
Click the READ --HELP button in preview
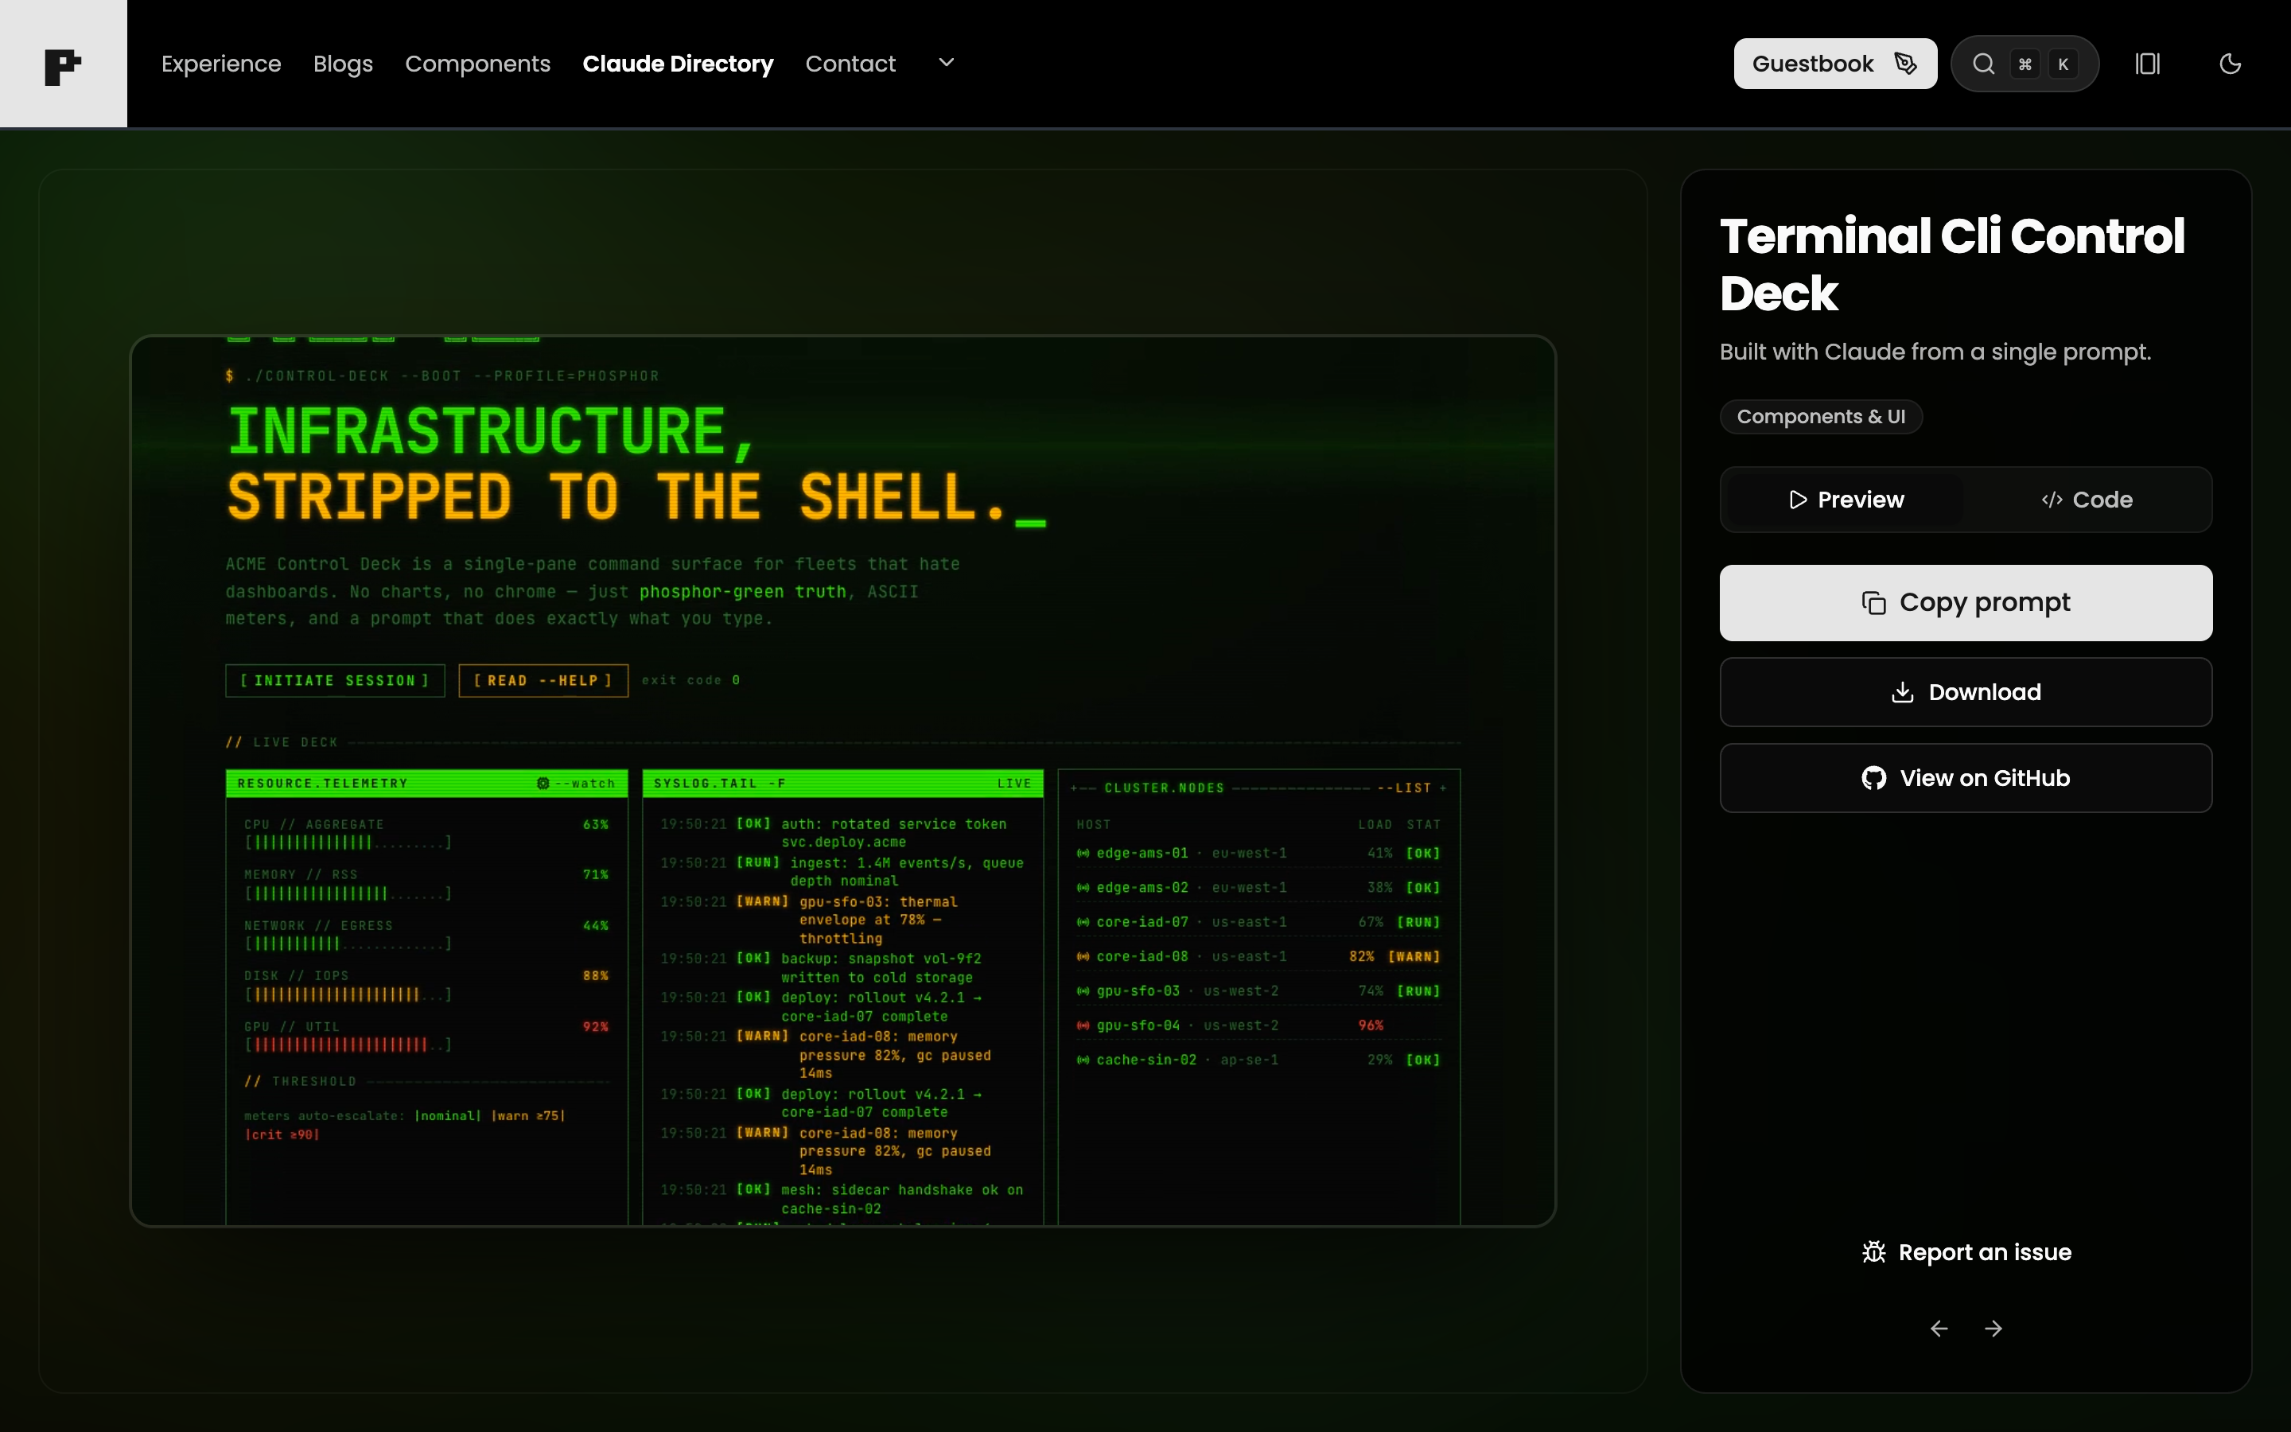[x=543, y=681]
